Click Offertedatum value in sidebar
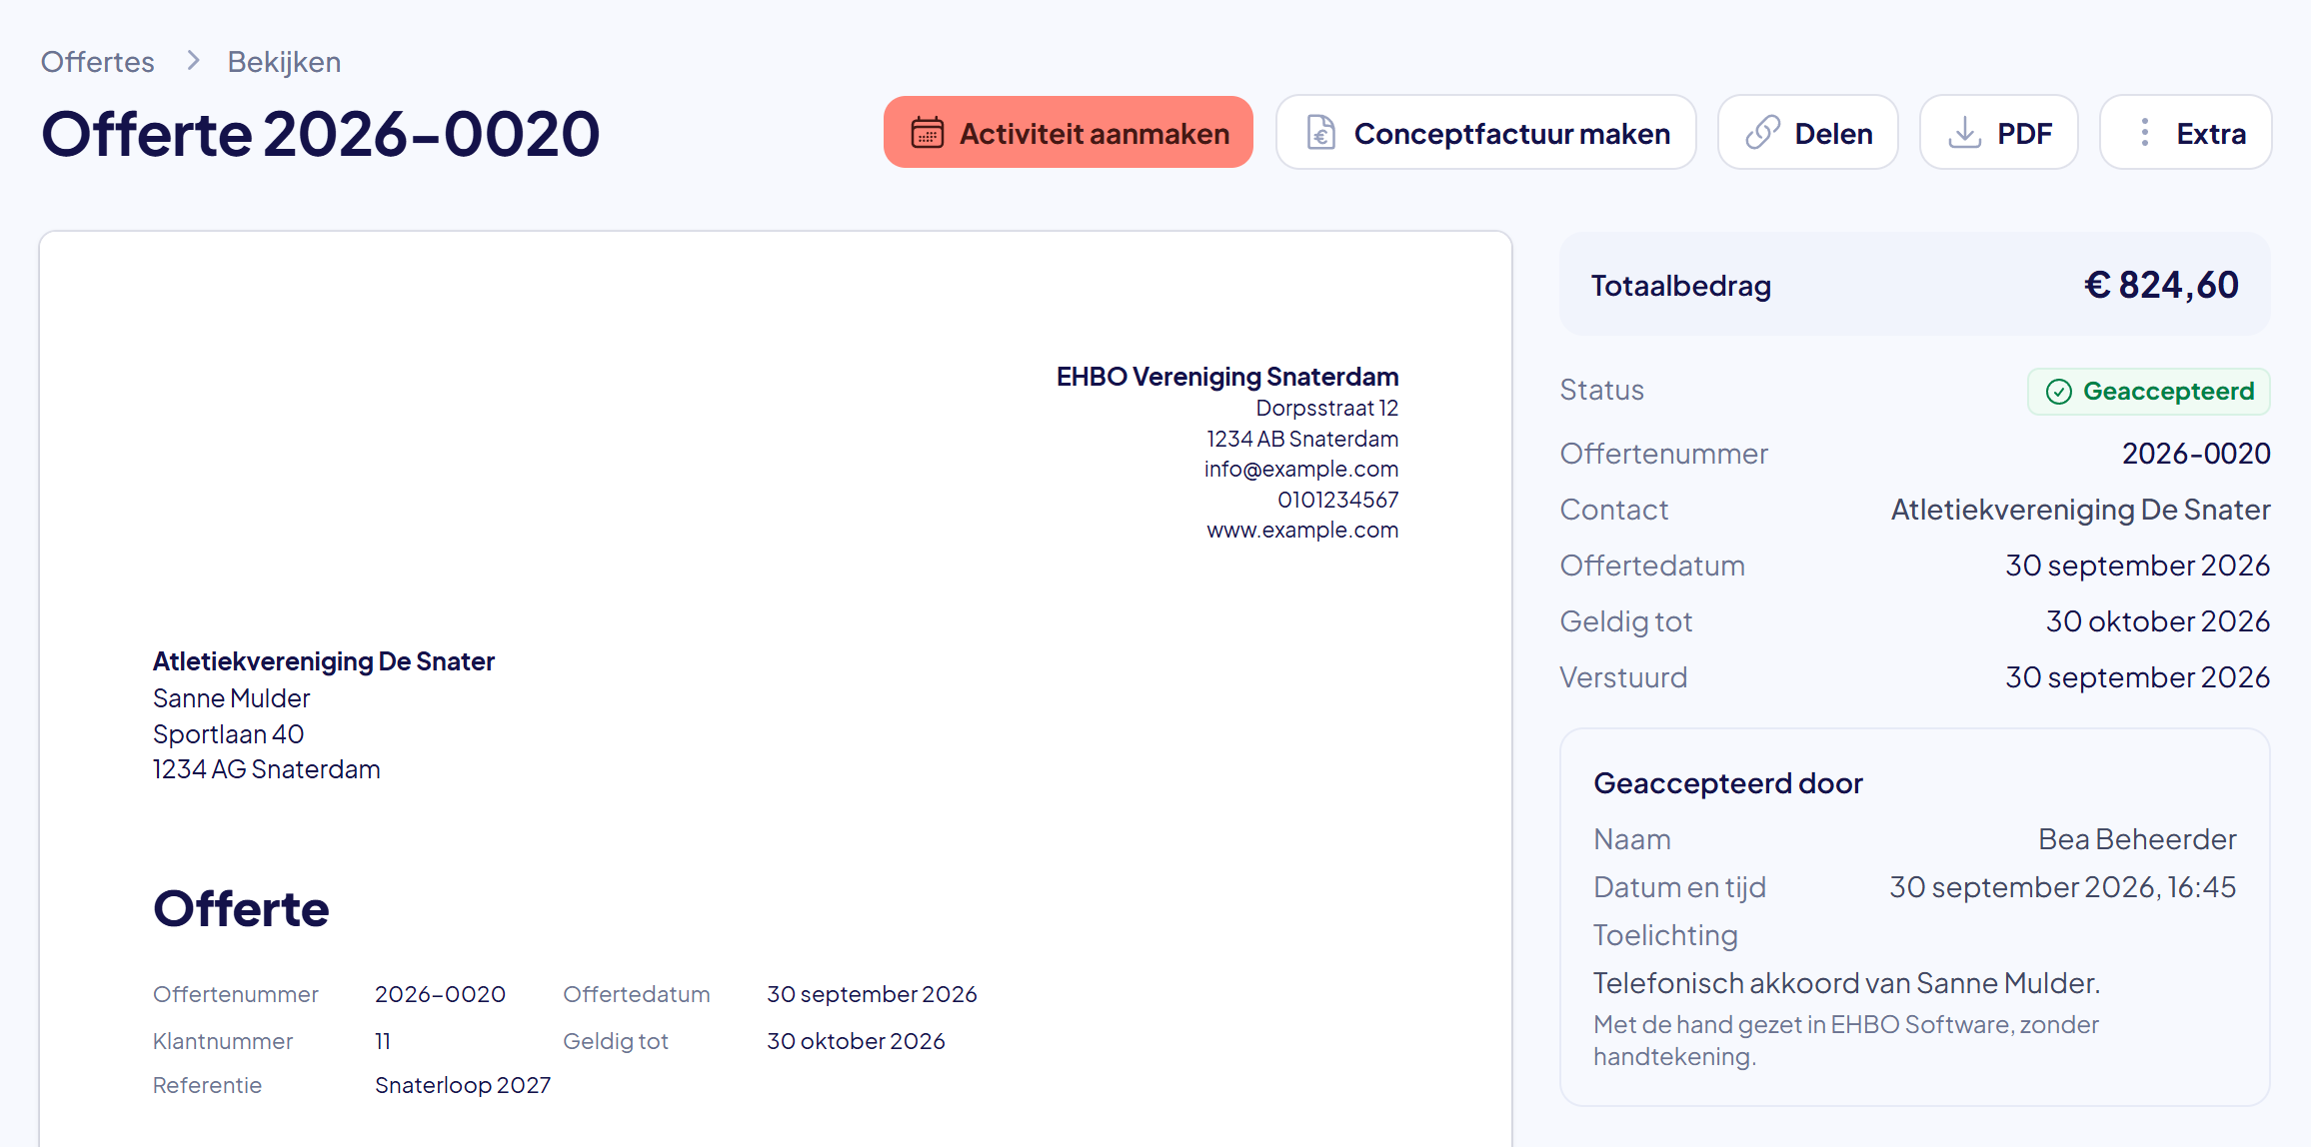This screenshot has width=2311, height=1147. click(x=2137, y=566)
